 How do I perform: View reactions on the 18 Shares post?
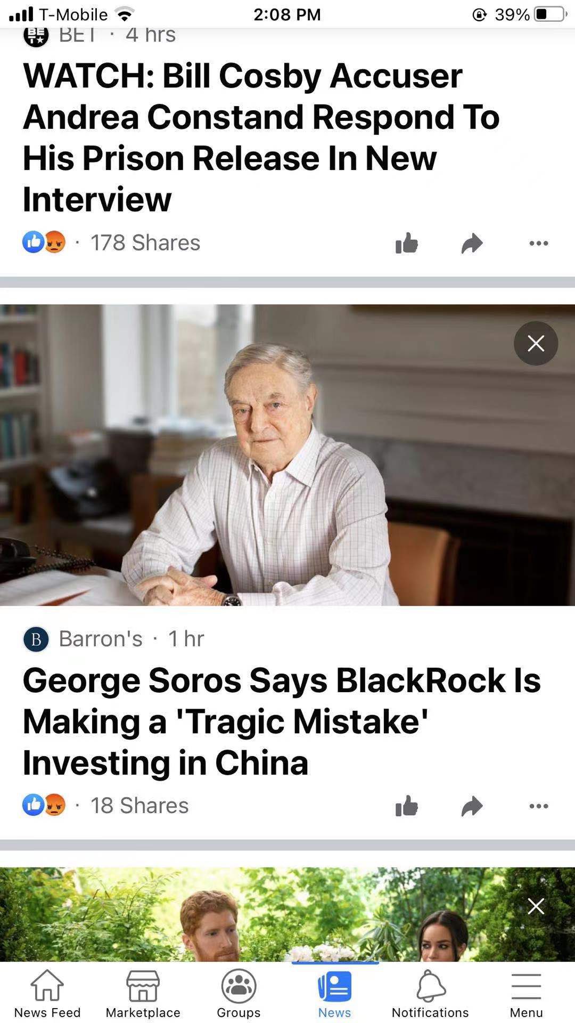44,806
